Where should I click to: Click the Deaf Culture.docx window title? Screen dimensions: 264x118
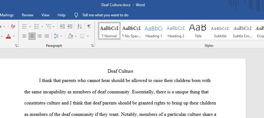click(x=116, y=5)
